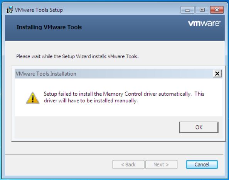
Task: Click the separator line above navigation buttons
Action: [114, 155]
